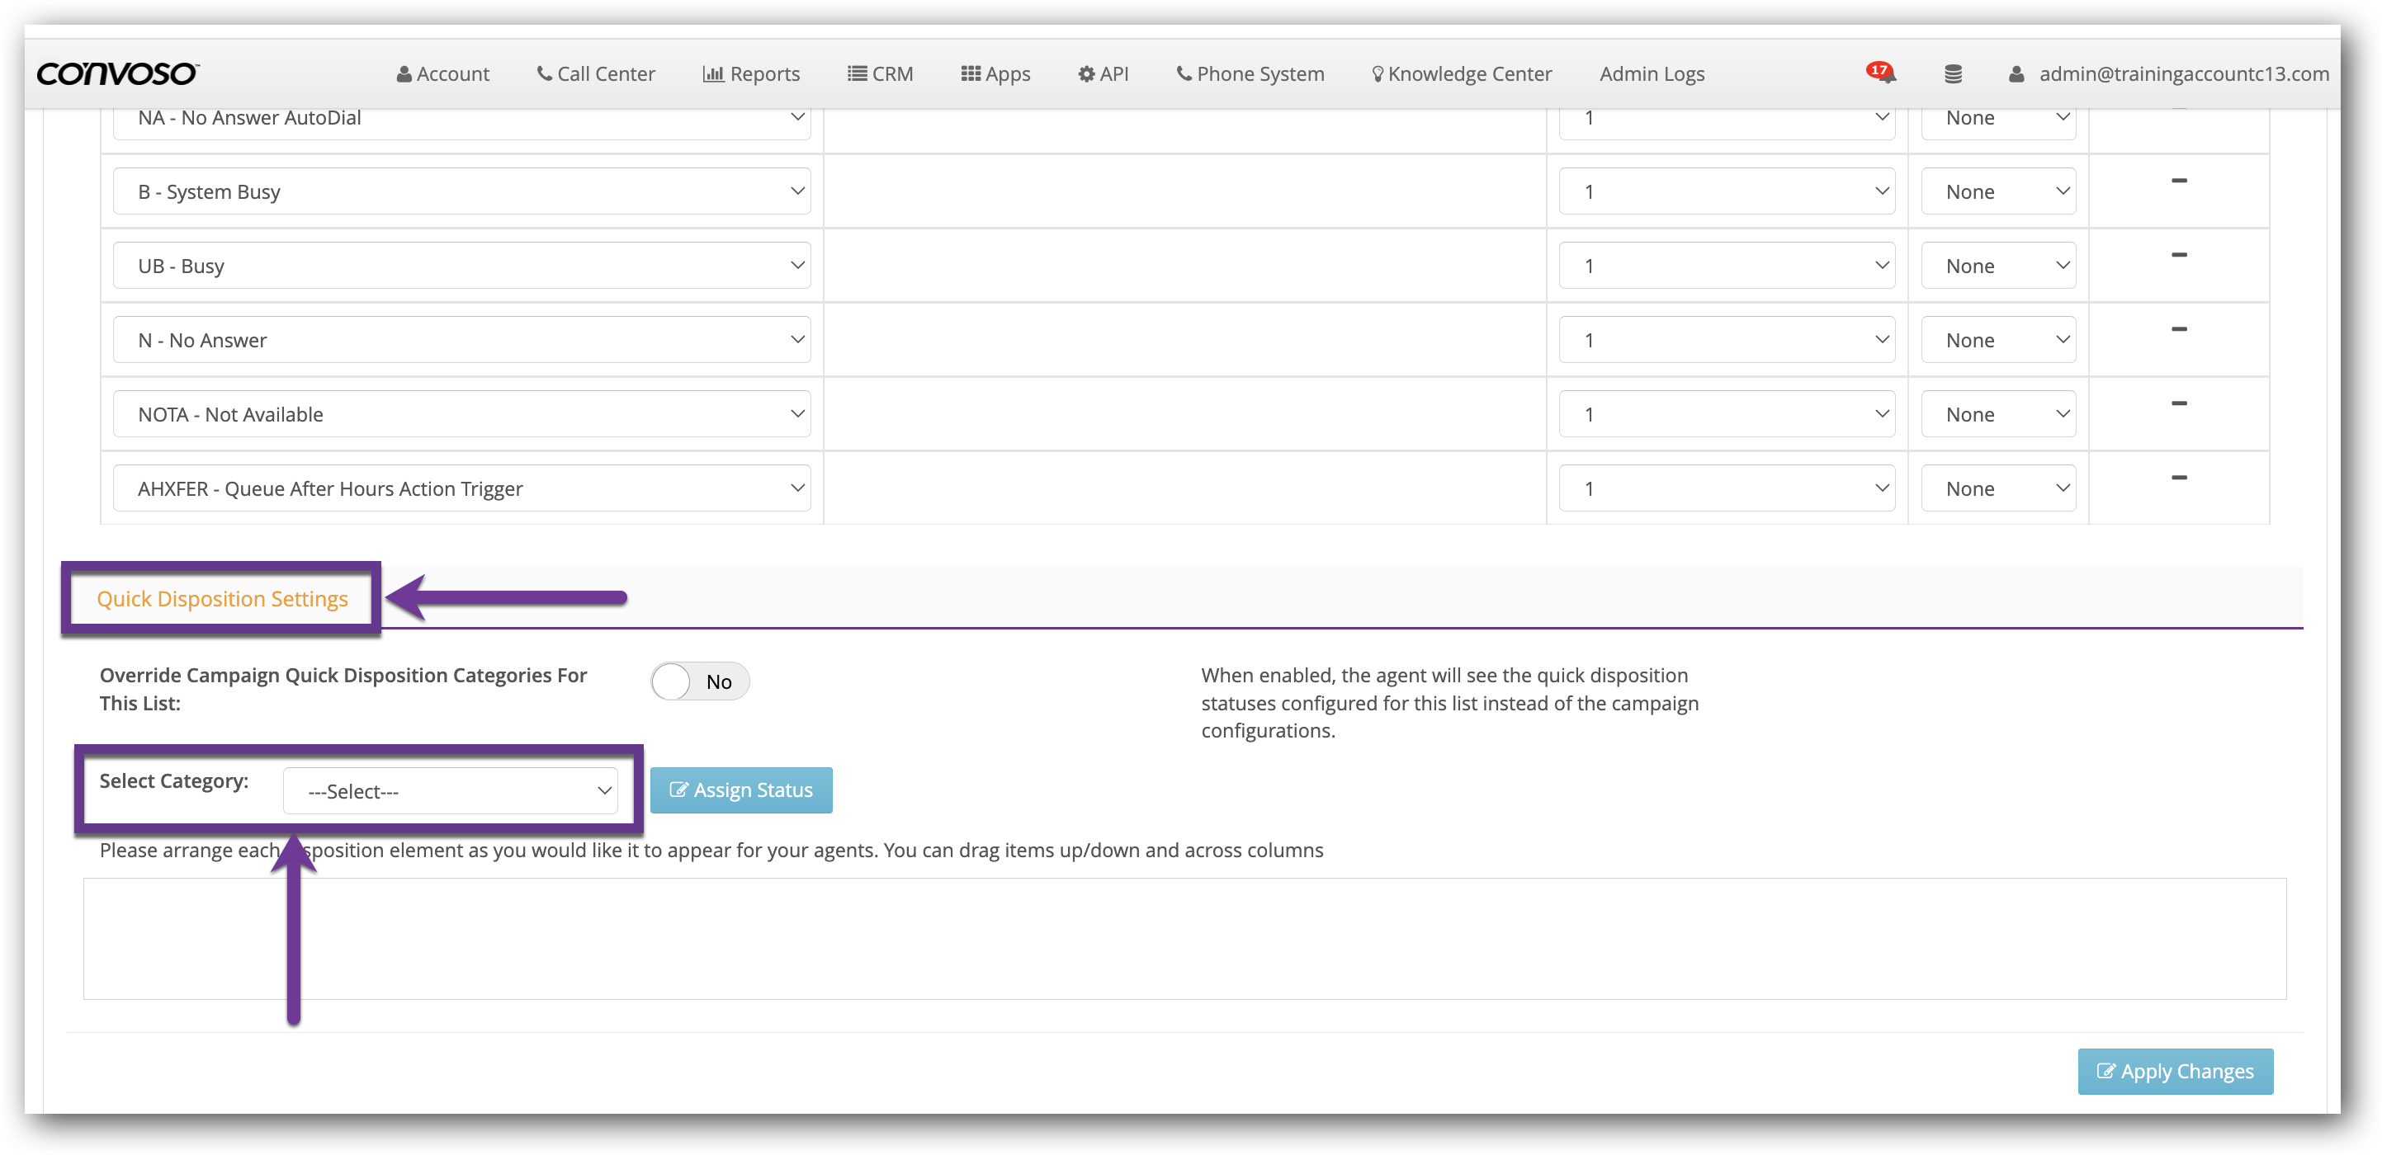Change the count dropdown in System Busy row
Screen dimensions: 2382x1155
(1727, 191)
